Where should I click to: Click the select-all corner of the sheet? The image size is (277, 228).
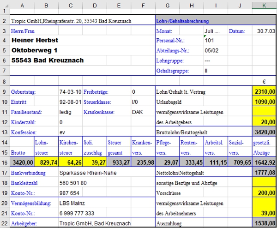pos(4,4)
